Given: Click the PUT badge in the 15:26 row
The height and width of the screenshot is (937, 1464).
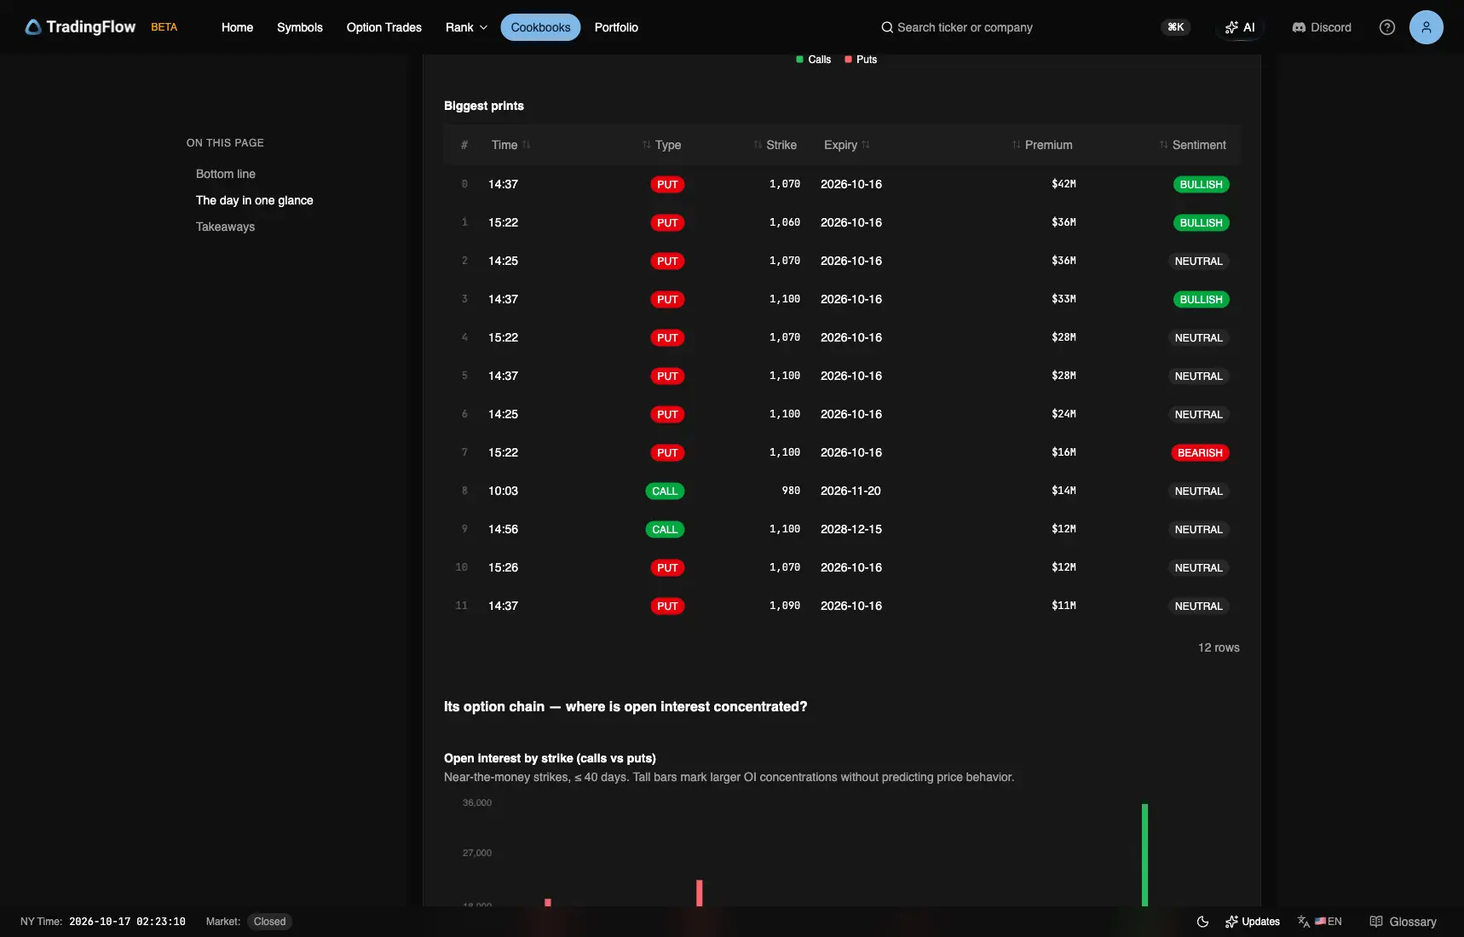Looking at the screenshot, I should [667, 568].
